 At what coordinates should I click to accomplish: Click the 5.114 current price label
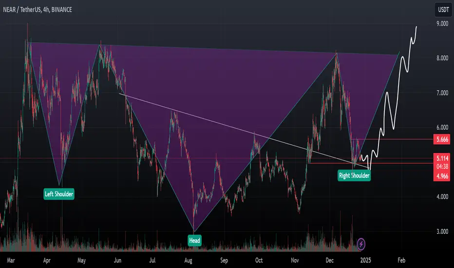(442, 158)
